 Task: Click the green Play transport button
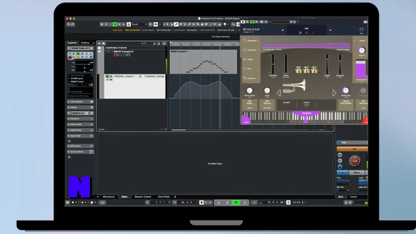236,202
